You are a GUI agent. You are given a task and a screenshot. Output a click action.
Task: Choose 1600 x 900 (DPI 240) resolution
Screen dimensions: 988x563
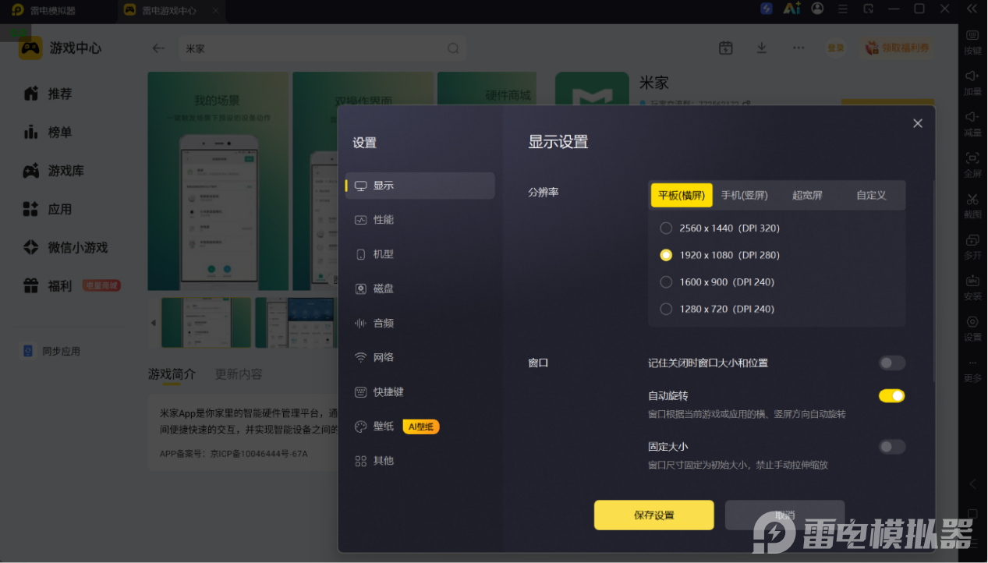pos(717,282)
